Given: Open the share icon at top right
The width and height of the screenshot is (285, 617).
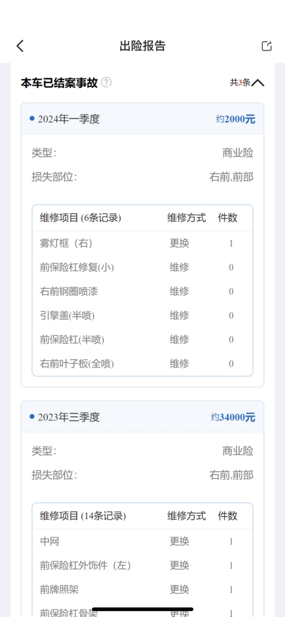Looking at the screenshot, I should [267, 46].
